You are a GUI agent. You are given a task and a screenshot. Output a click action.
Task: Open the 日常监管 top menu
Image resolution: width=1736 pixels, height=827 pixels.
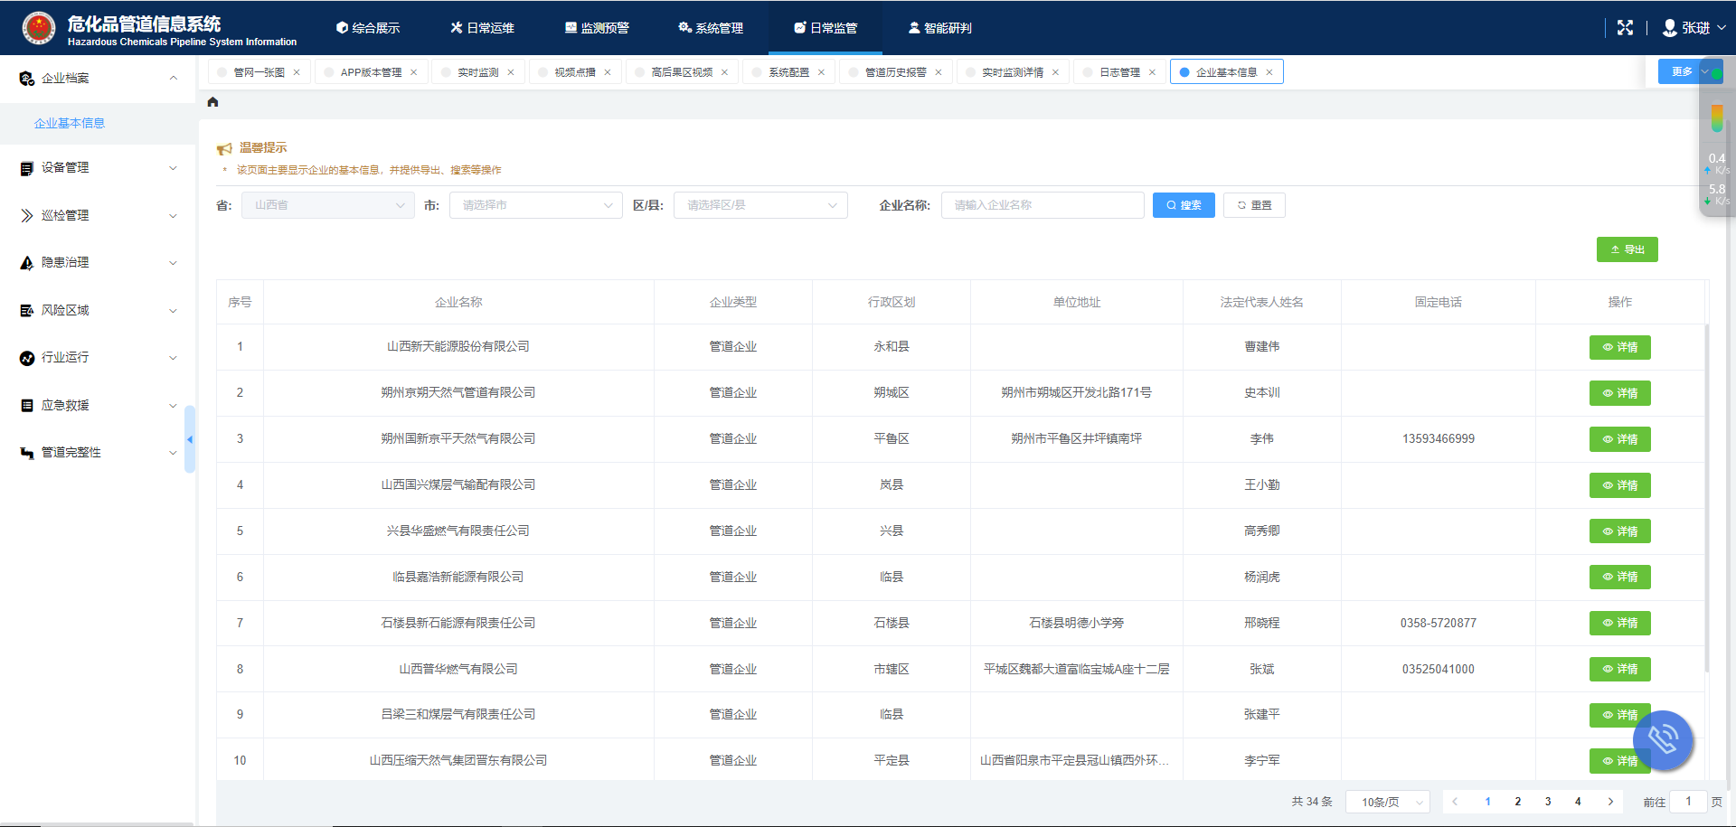(826, 28)
